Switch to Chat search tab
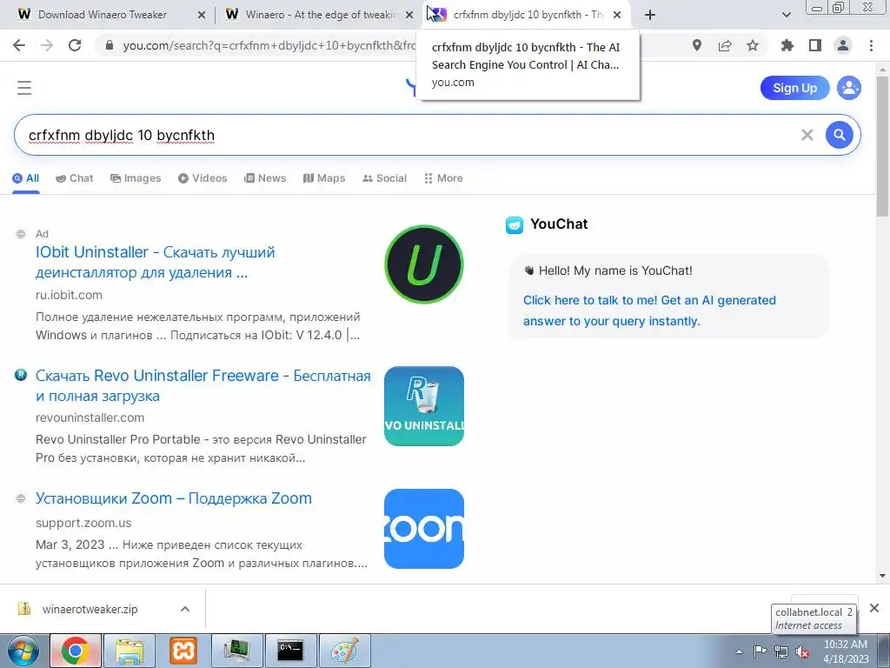Viewport: 890px width, 668px height. (x=75, y=178)
